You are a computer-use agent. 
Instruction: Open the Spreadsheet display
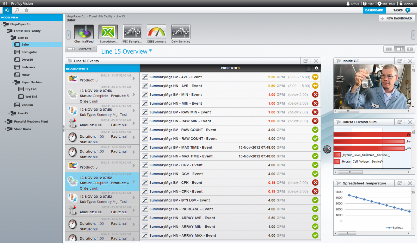click(108, 33)
